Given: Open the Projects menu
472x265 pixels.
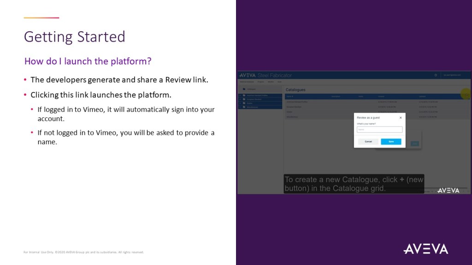Looking at the screenshot, I should [260, 81].
